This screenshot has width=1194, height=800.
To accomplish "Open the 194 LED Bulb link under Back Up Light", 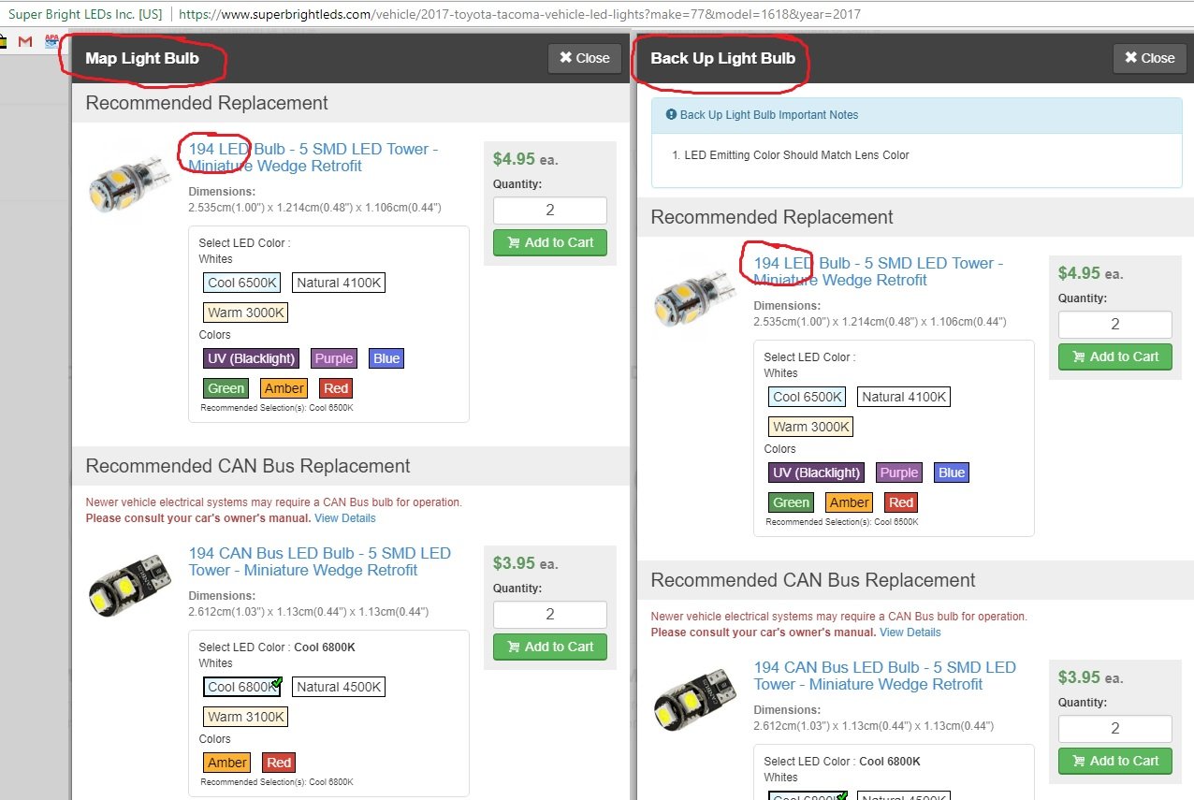I will pyautogui.click(x=879, y=271).
